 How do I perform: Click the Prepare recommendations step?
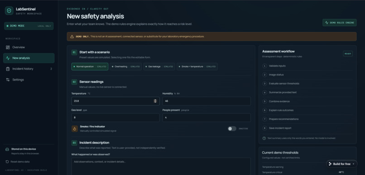pyautogui.click(x=307, y=119)
